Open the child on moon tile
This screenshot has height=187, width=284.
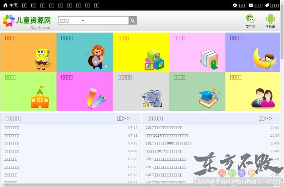point(253,52)
